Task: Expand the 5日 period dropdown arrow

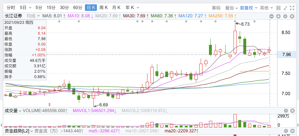Action: (30, 8)
